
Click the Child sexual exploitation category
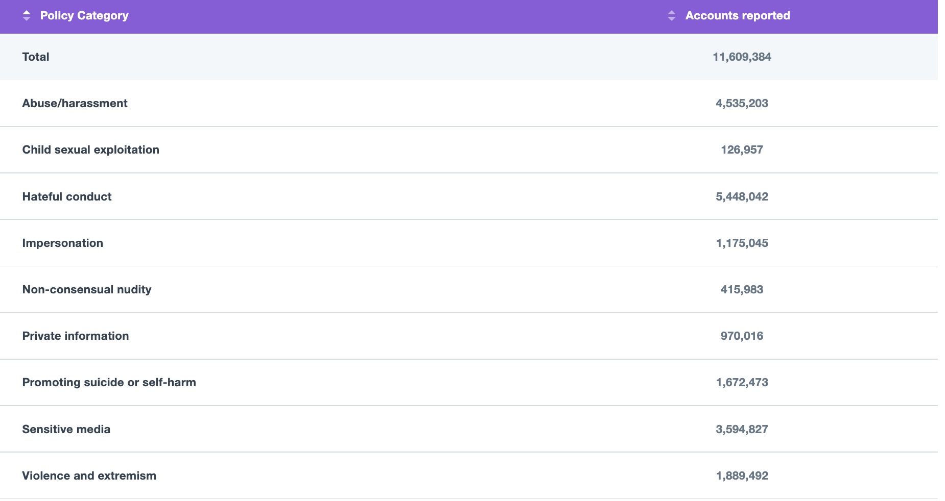click(x=90, y=149)
